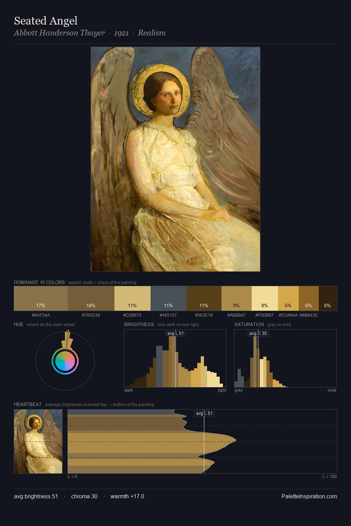This screenshot has width=351, height=526.
Task: Click the 'light' axis label under brightness
Action: click(222, 390)
